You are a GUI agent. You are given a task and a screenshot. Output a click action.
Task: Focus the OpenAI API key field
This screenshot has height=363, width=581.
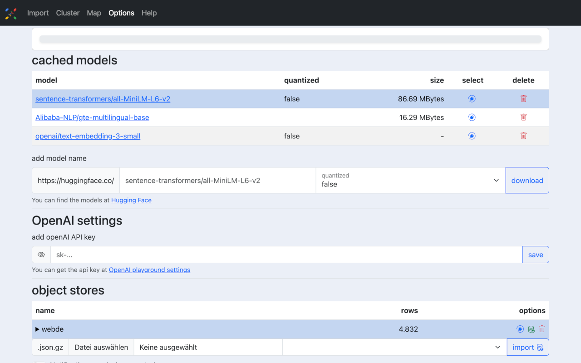pos(286,255)
